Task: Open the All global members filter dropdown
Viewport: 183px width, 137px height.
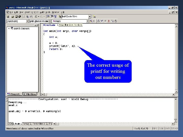Action: pos(50,21)
